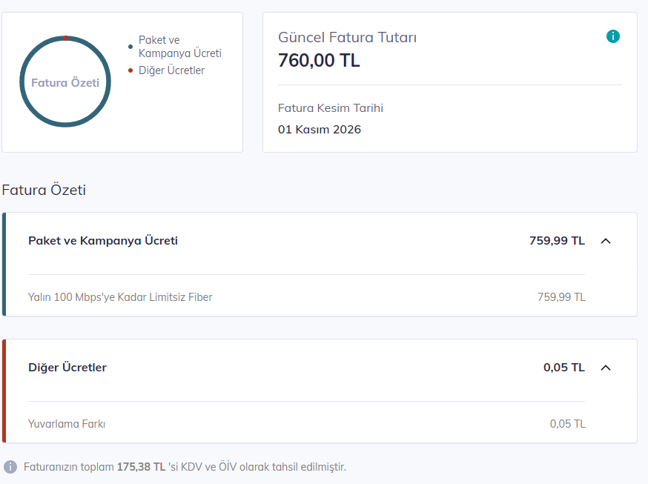
Task: Click the red legend dot for Diğer Ücretler
Action: coord(130,70)
